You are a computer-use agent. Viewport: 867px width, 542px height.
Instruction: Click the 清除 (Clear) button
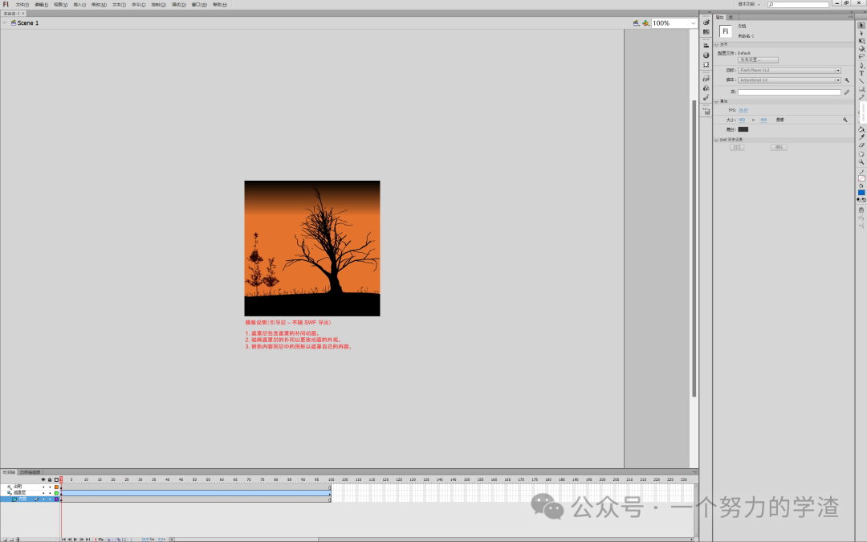[779, 147]
